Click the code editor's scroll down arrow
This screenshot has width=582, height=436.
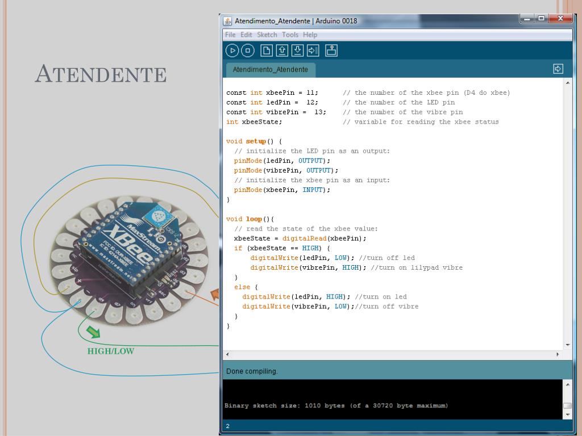point(568,345)
